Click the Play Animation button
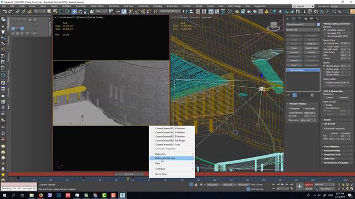This screenshot has width=355, height=199. [x=282, y=185]
